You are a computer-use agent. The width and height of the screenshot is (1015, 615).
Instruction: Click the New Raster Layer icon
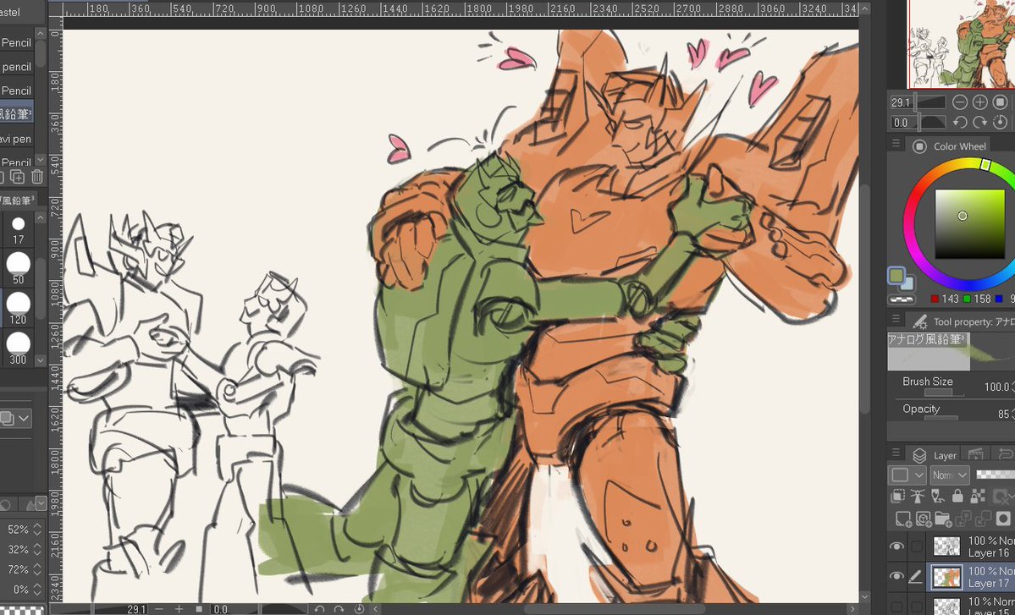[x=902, y=519]
